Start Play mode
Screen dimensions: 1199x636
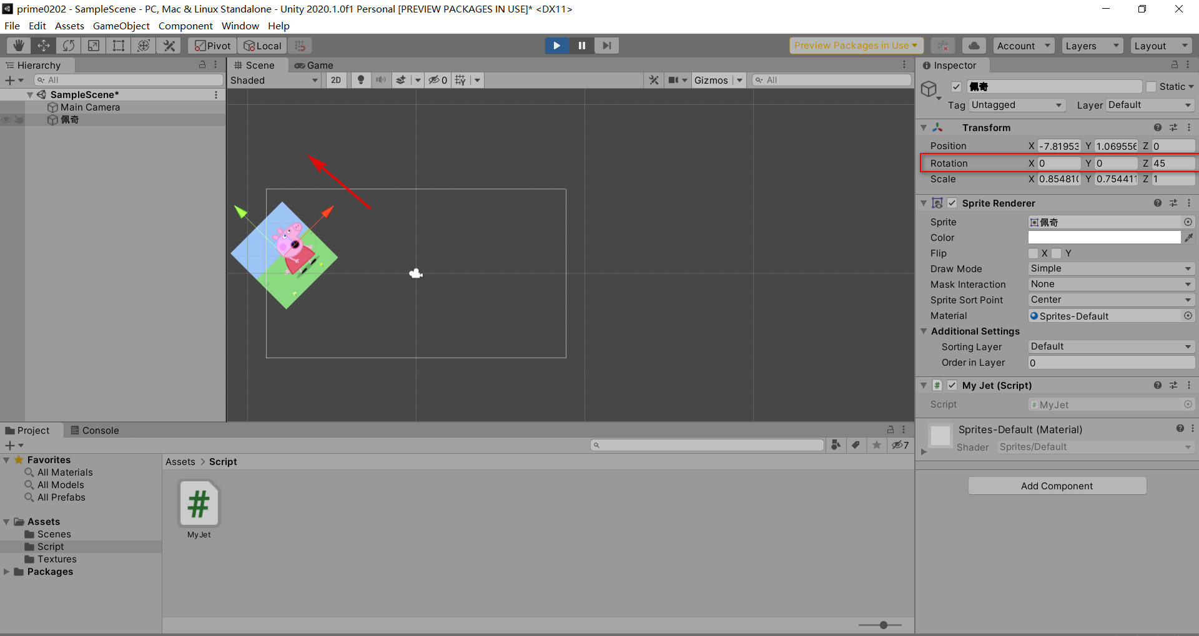[556, 46]
